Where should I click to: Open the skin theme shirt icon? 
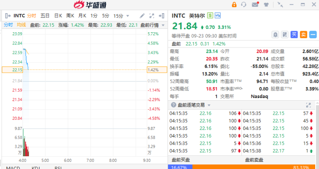click(266, 5)
